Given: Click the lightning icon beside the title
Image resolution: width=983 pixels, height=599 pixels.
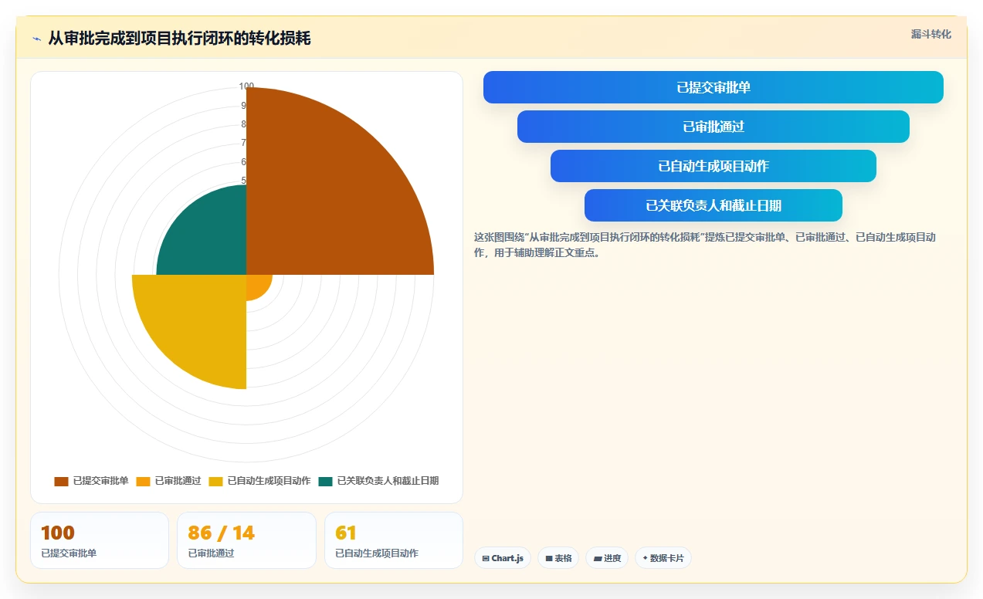Looking at the screenshot, I should pos(36,39).
